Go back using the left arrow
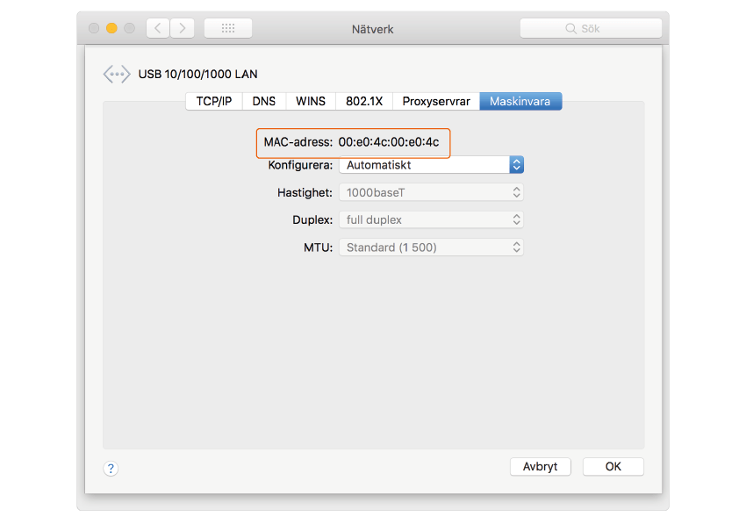This screenshot has width=746, height=524. tap(158, 28)
